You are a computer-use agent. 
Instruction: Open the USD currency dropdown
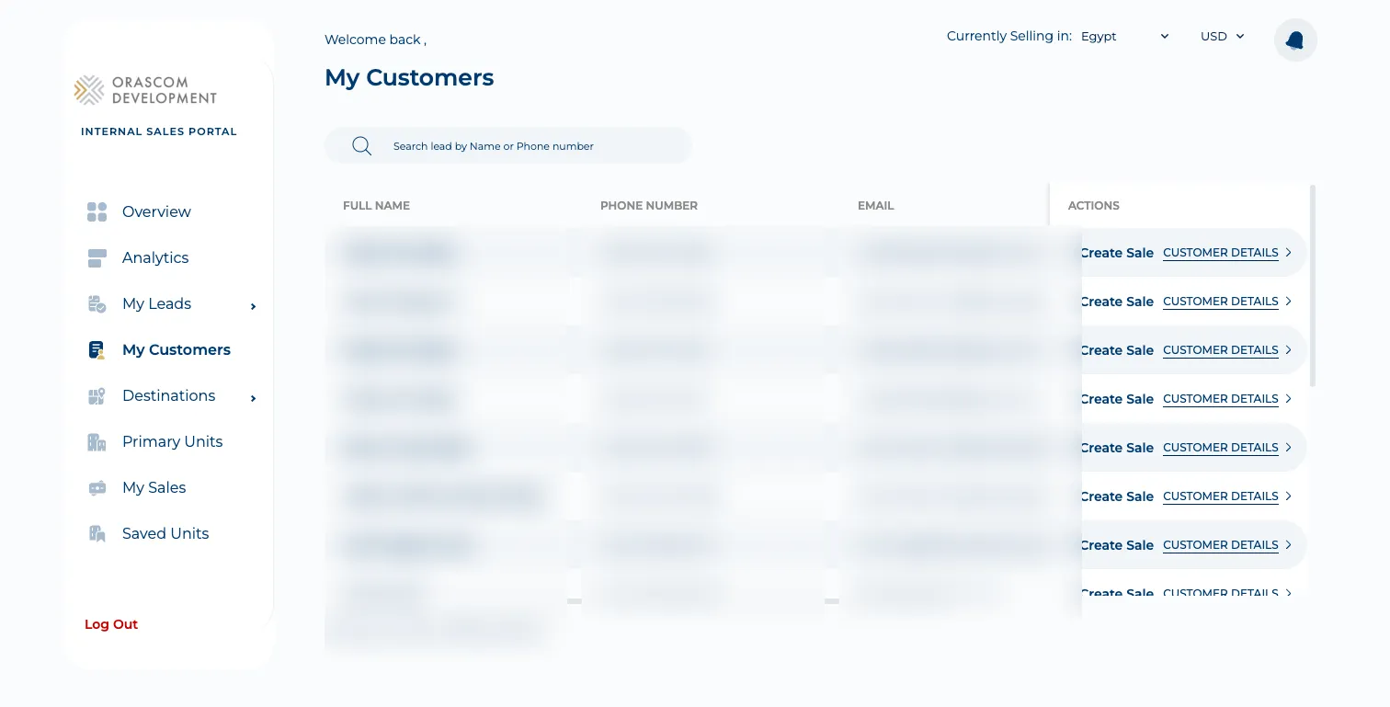coord(1223,37)
